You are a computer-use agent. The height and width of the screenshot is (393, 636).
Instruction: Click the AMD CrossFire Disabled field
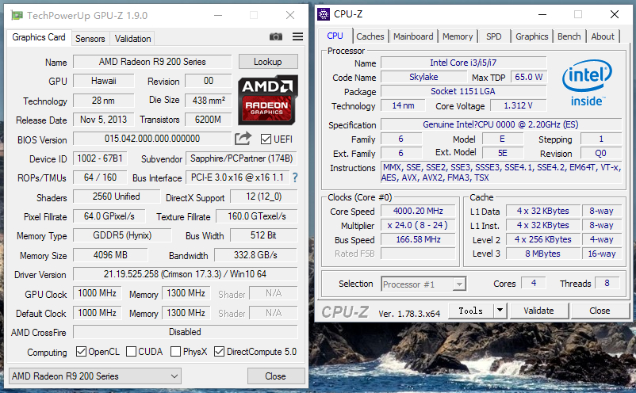185,332
